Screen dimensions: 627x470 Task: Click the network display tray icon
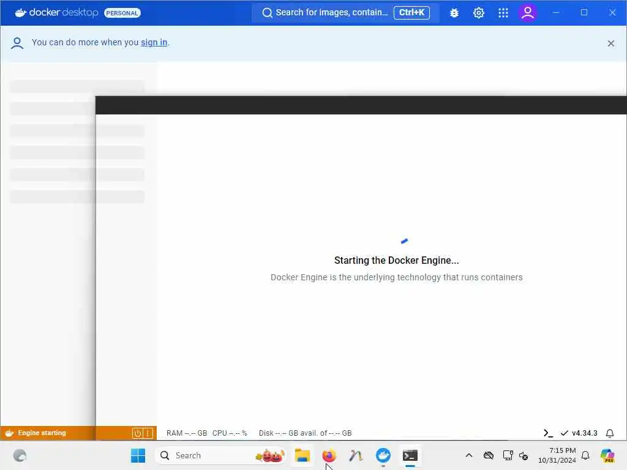[x=508, y=455]
